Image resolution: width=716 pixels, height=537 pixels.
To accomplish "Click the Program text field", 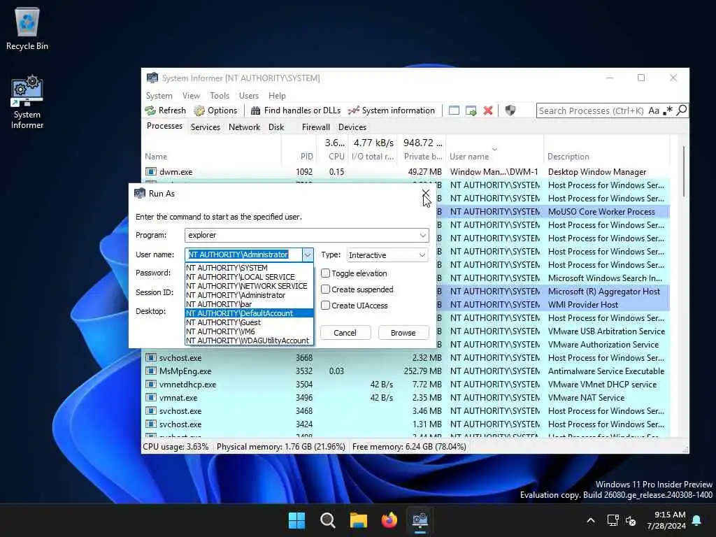I will point(301,235).
